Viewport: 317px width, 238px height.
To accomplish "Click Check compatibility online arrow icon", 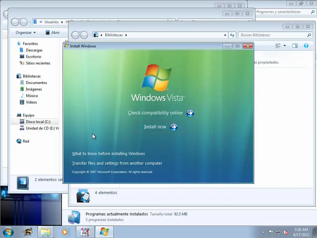I will click(190, 113).
